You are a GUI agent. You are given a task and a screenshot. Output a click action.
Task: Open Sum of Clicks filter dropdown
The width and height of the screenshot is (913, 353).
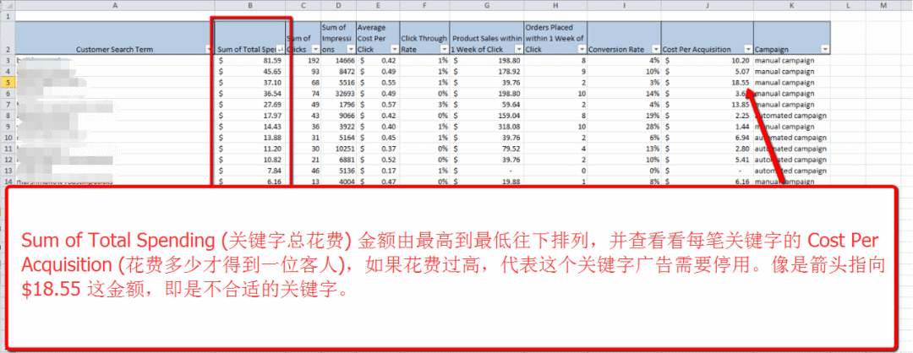click(315, 50)
